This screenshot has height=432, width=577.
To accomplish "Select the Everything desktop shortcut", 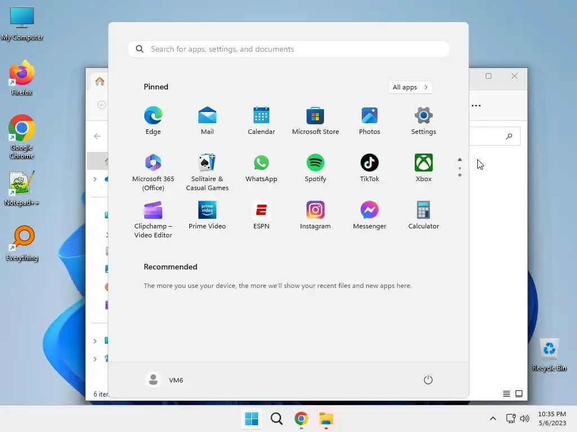I will tap(22, 244).
